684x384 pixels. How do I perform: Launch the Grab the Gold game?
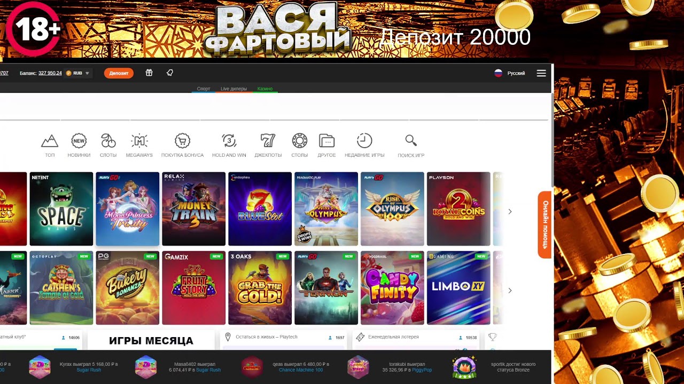click(x=260, y=288)
